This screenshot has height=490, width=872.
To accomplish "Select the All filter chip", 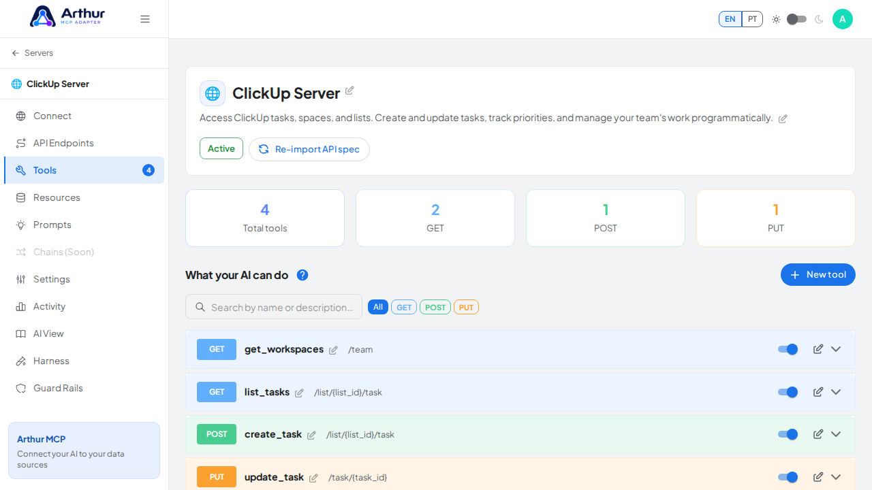I will [378, 307].
